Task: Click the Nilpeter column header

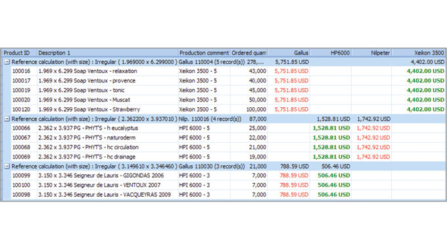Action: tap(371, 53)
